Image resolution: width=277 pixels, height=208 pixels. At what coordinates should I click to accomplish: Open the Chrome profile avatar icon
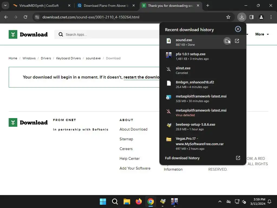[x=261, y=17]
